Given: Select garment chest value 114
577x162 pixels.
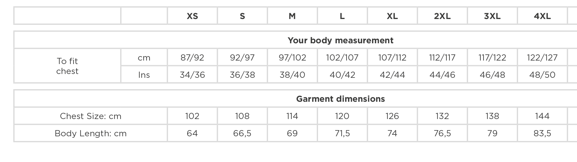Looking at the screenshot, I should (x=292, y=116).
